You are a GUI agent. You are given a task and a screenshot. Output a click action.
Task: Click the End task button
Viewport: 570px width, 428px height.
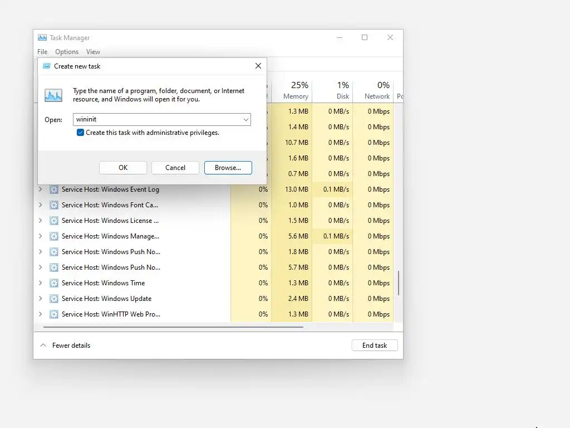click(x=375, y=346)
